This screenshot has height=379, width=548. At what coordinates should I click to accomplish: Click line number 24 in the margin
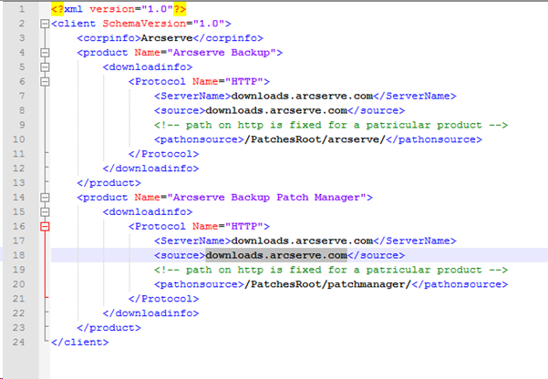tap(20, 341)
